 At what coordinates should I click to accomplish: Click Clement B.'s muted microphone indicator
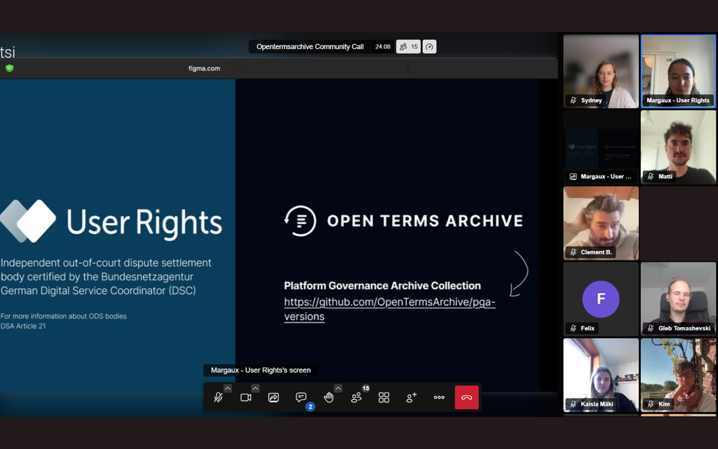point(573,253)
